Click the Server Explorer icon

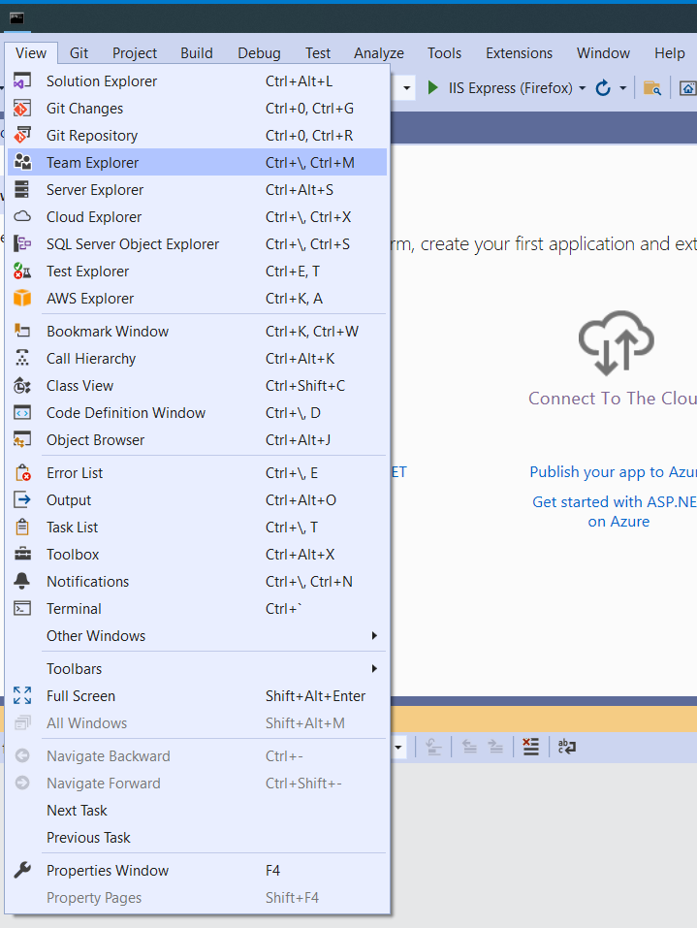[x=22, y=189]
